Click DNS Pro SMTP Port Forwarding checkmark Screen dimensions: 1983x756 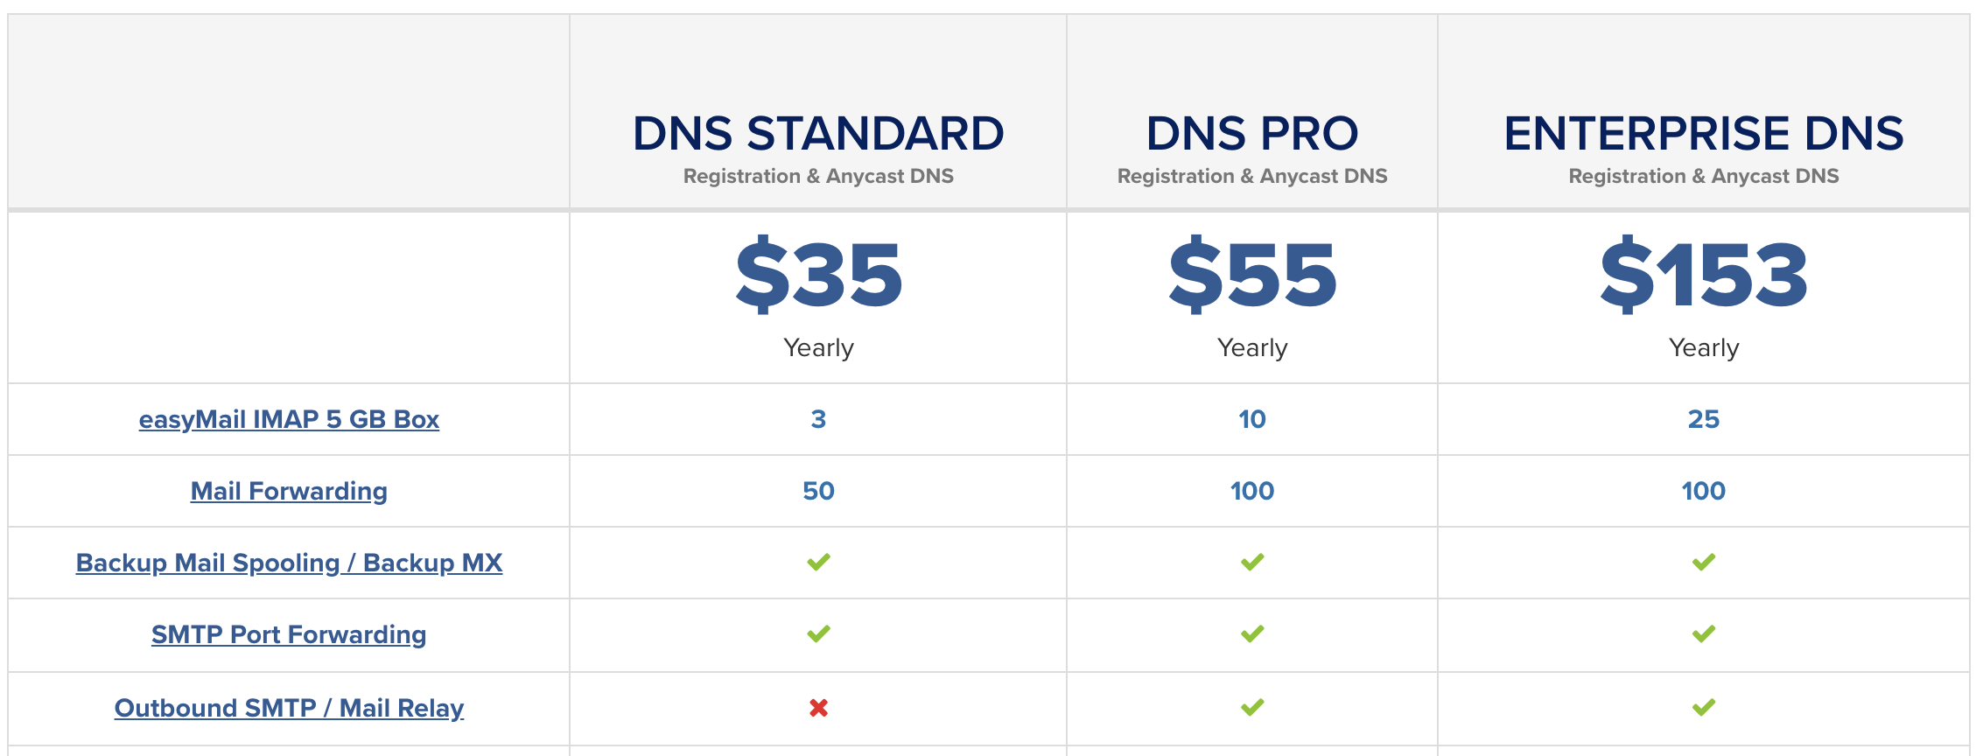(x=1252, y=633)
